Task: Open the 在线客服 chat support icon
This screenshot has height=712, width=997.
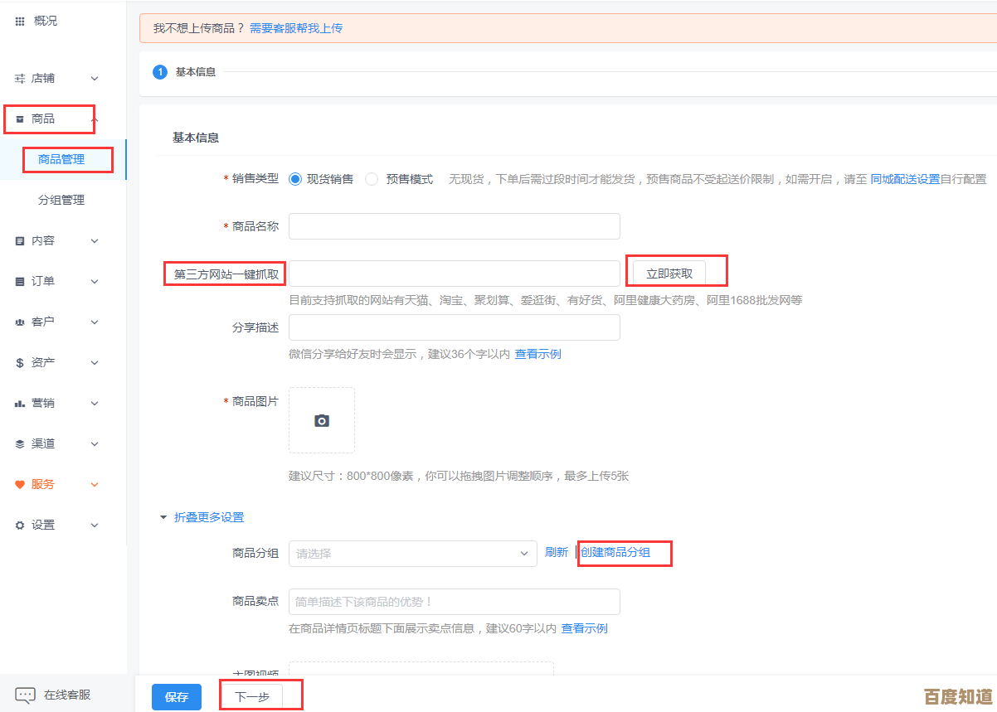Action: tap(25, 695)
